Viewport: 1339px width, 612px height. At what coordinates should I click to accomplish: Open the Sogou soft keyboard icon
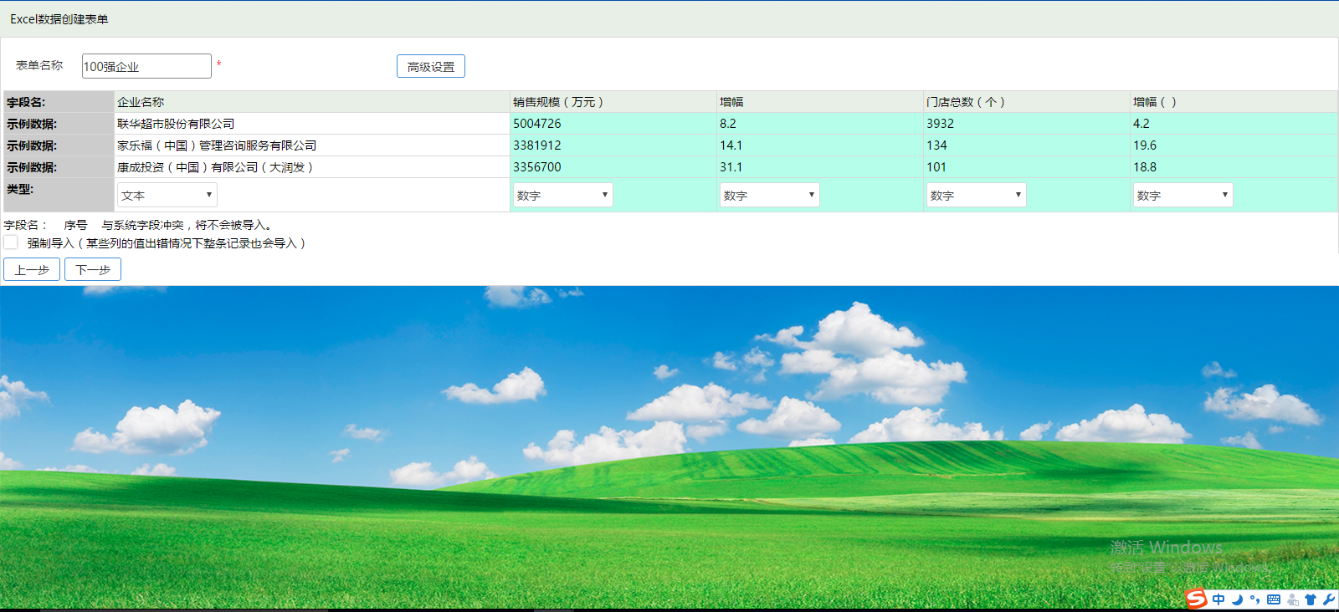[x=1274, y=599]
